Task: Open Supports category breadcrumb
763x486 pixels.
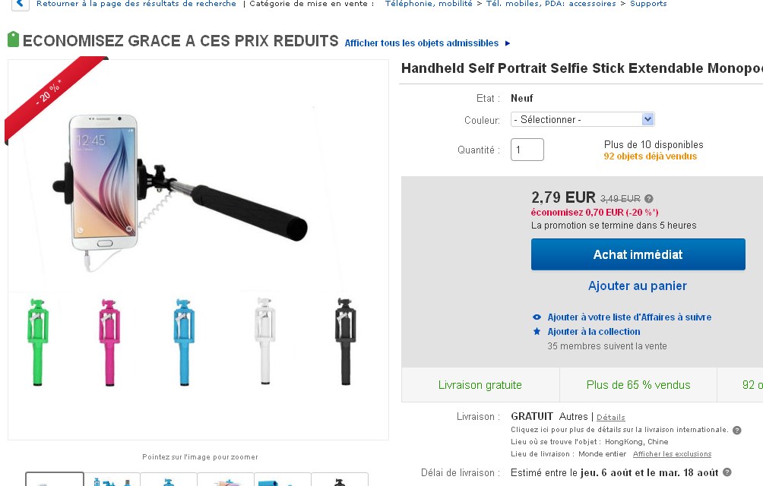Action: 648,4
